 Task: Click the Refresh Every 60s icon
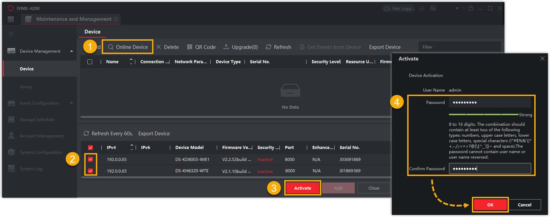86,134
